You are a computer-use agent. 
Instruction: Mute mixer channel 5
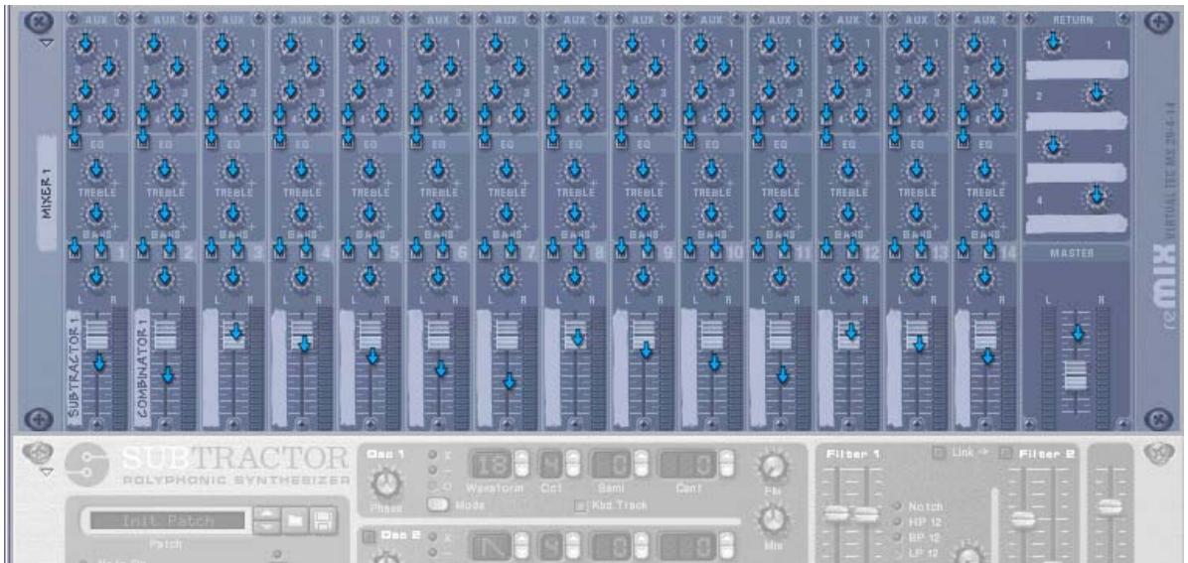pyautogui.click(x=348, y=251)
